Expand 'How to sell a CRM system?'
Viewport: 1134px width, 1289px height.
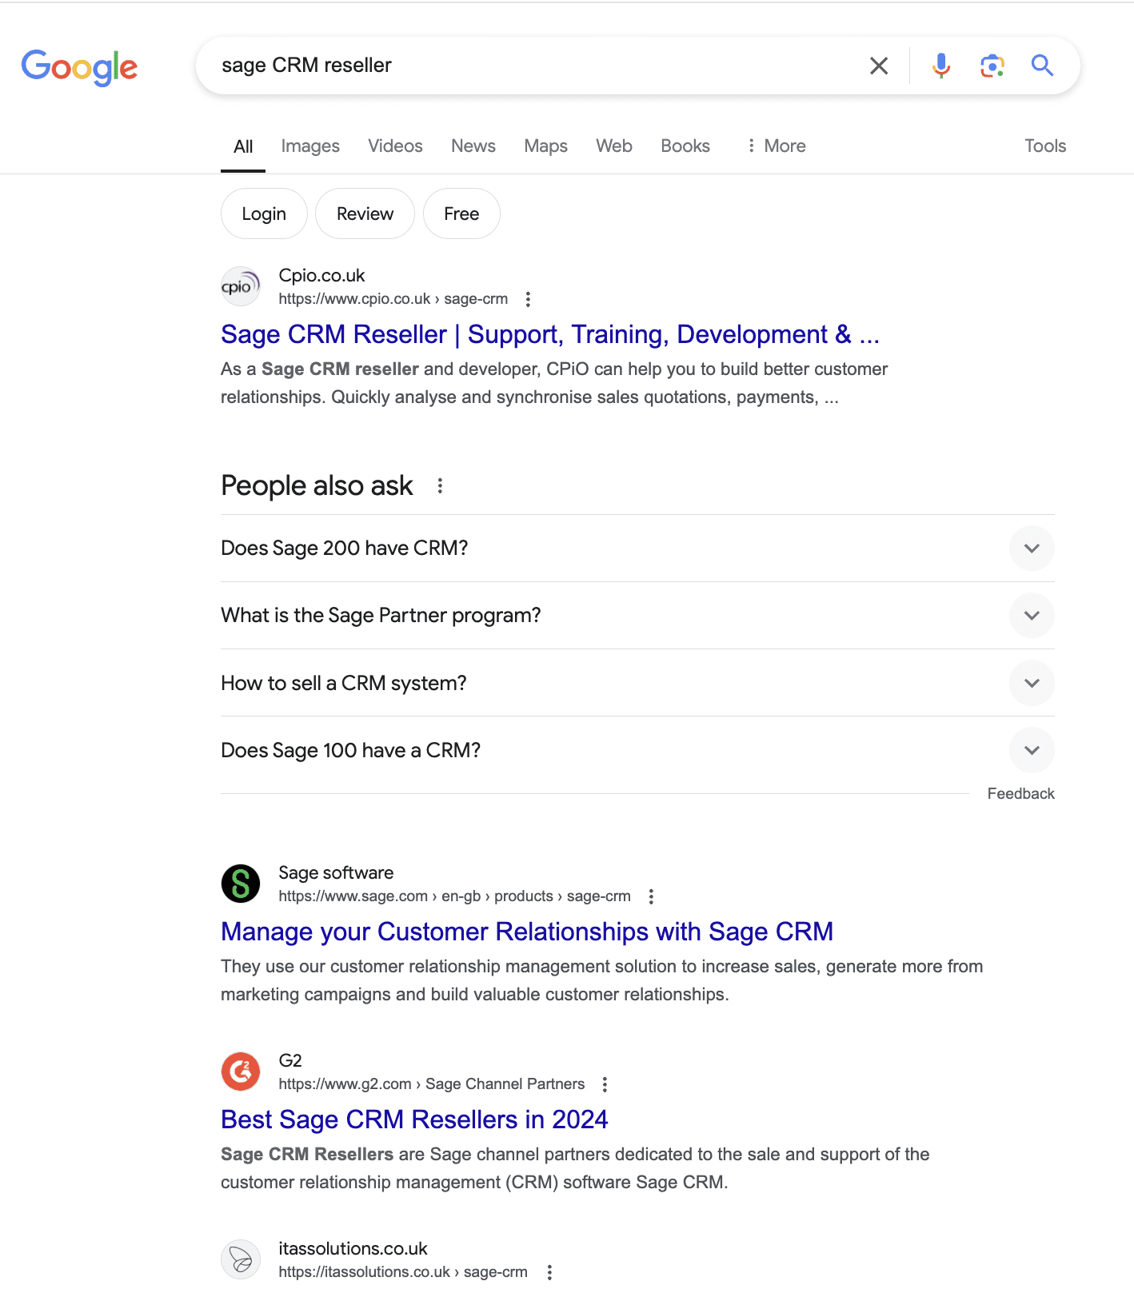[1032, 683]
